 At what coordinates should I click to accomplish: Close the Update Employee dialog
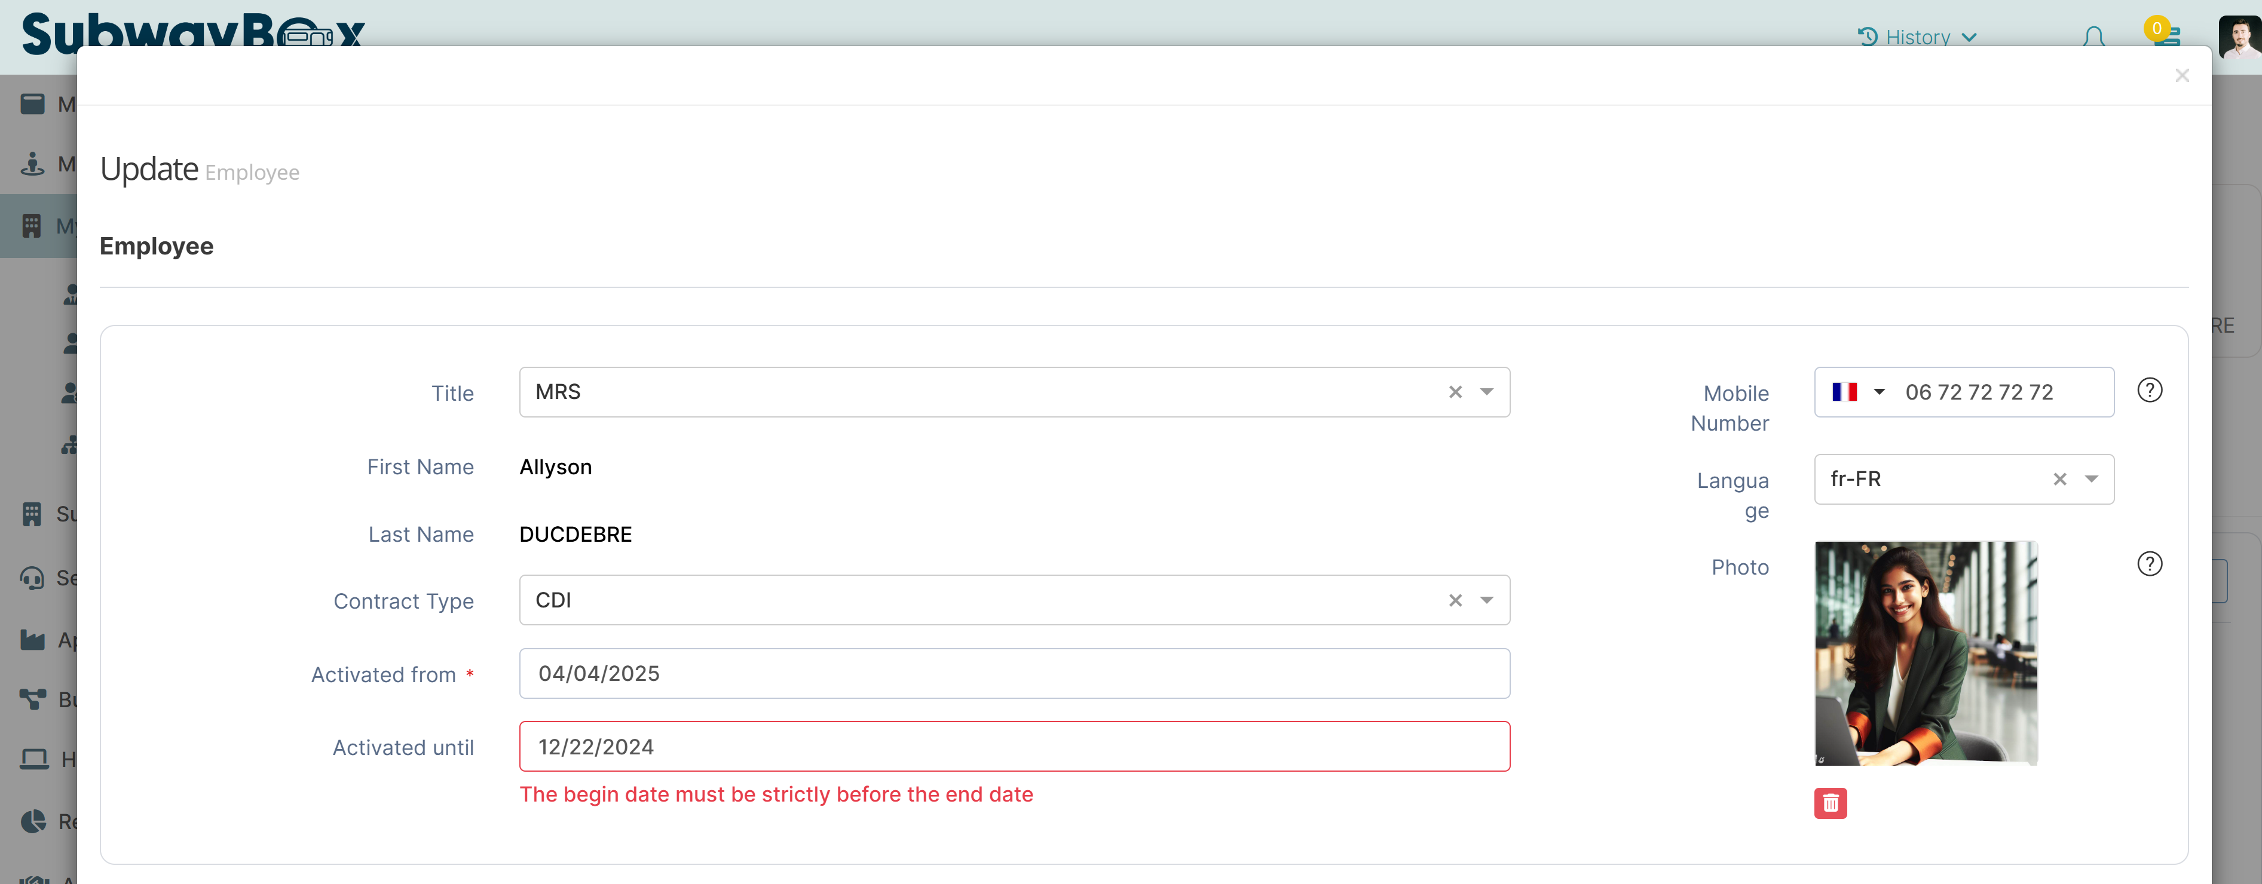tap(2181, 75)
